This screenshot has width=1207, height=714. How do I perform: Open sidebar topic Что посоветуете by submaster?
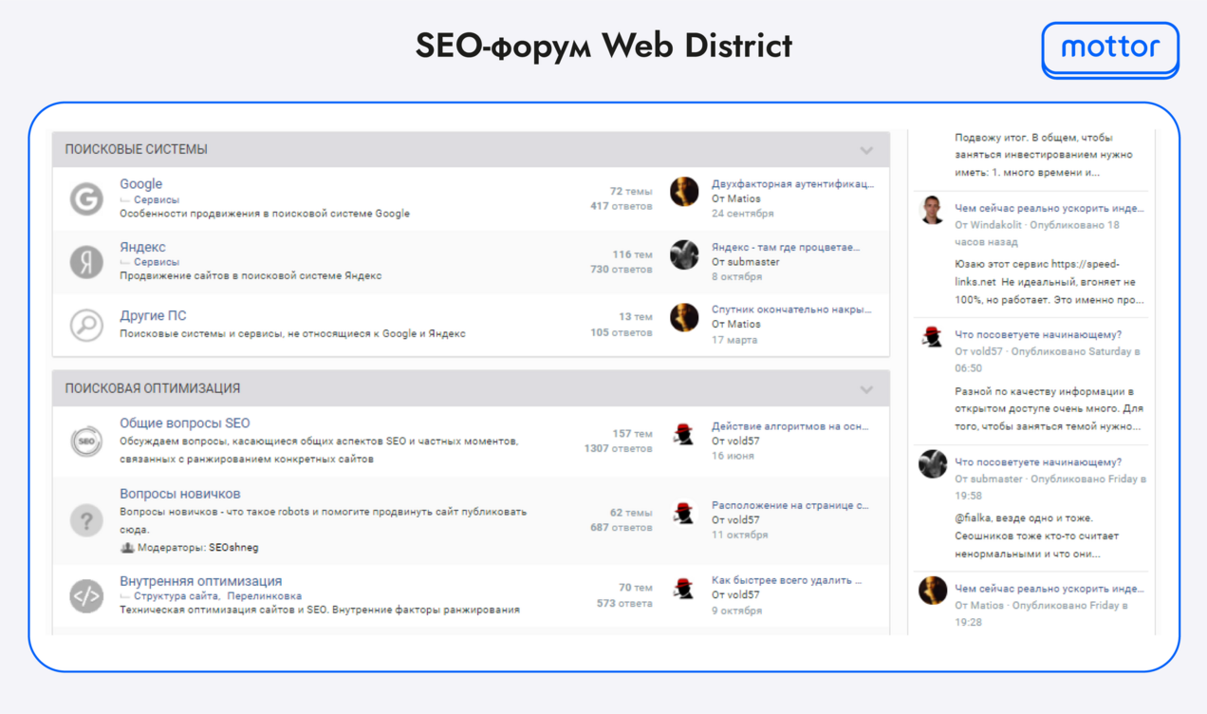(x=1038, y=461)
